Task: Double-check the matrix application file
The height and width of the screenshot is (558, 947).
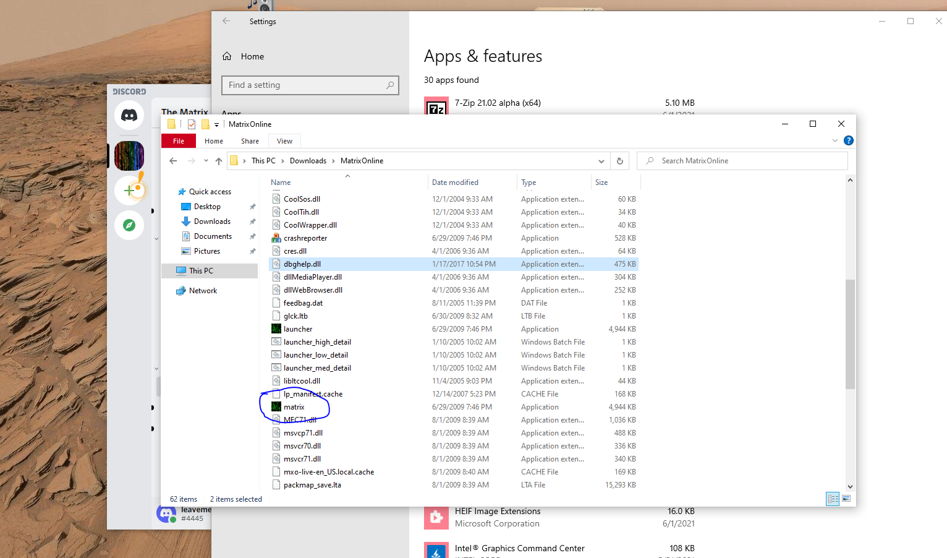Action: (x=294, y=407)
